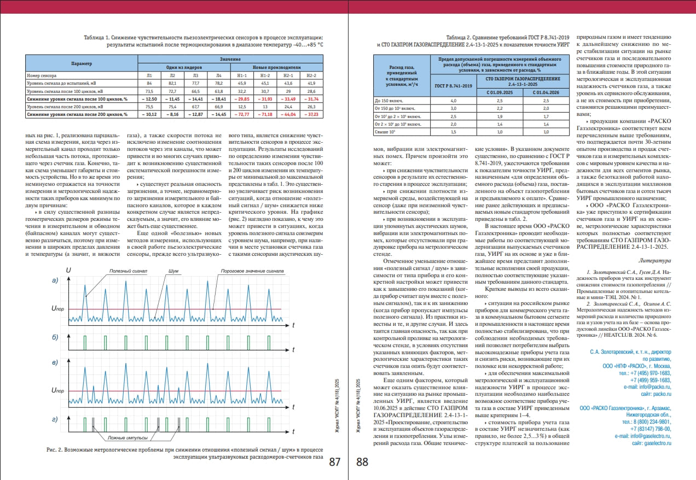696x480 pixels.
Task: Click page number 88 at the bottom
Action: 363,462
